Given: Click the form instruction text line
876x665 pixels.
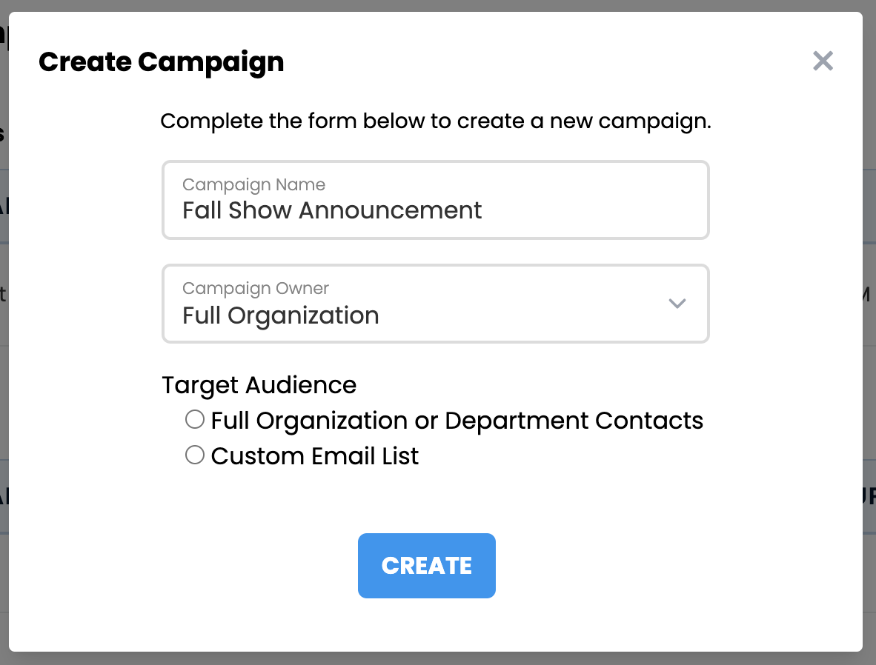Looking at the screenshot, I should coord(436,121).
